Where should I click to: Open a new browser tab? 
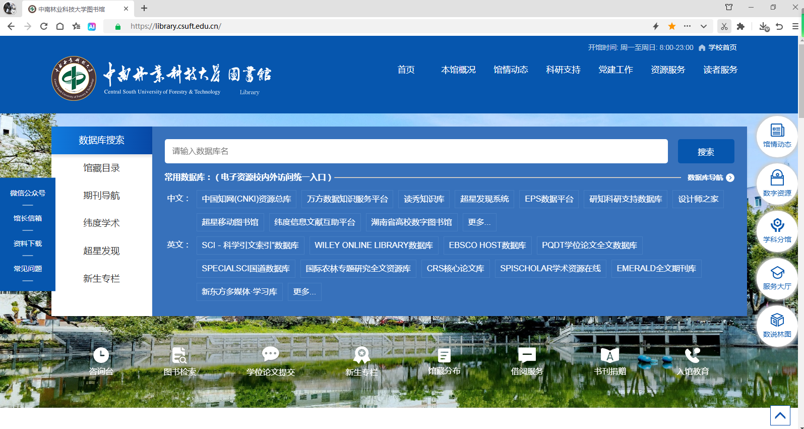(x=144, y=8)
